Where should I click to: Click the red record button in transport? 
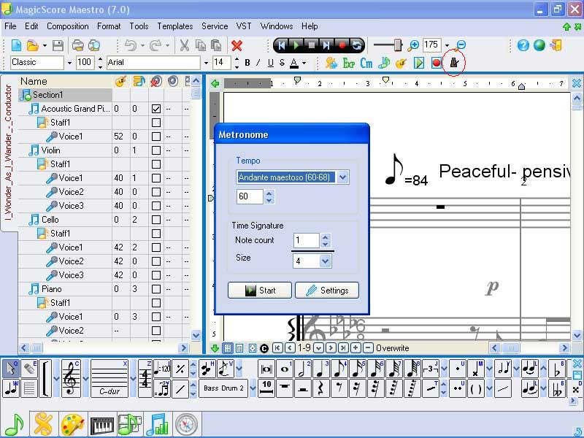(x=342, y=45)
